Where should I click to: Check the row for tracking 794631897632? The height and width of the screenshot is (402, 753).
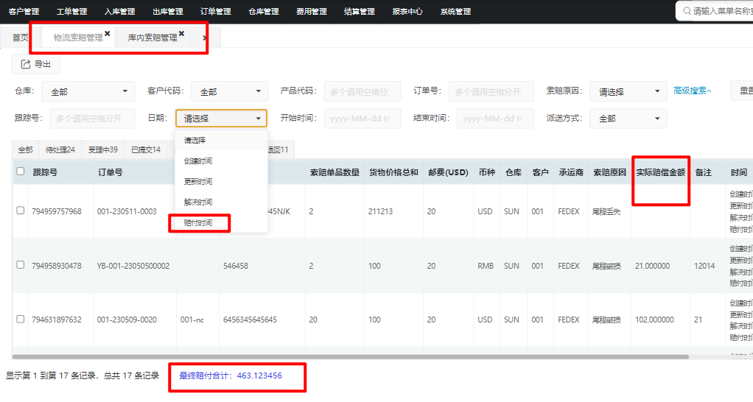(x=20, y=319)
